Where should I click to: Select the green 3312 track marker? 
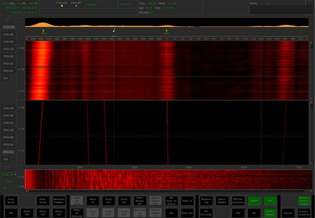click(43, 32)
